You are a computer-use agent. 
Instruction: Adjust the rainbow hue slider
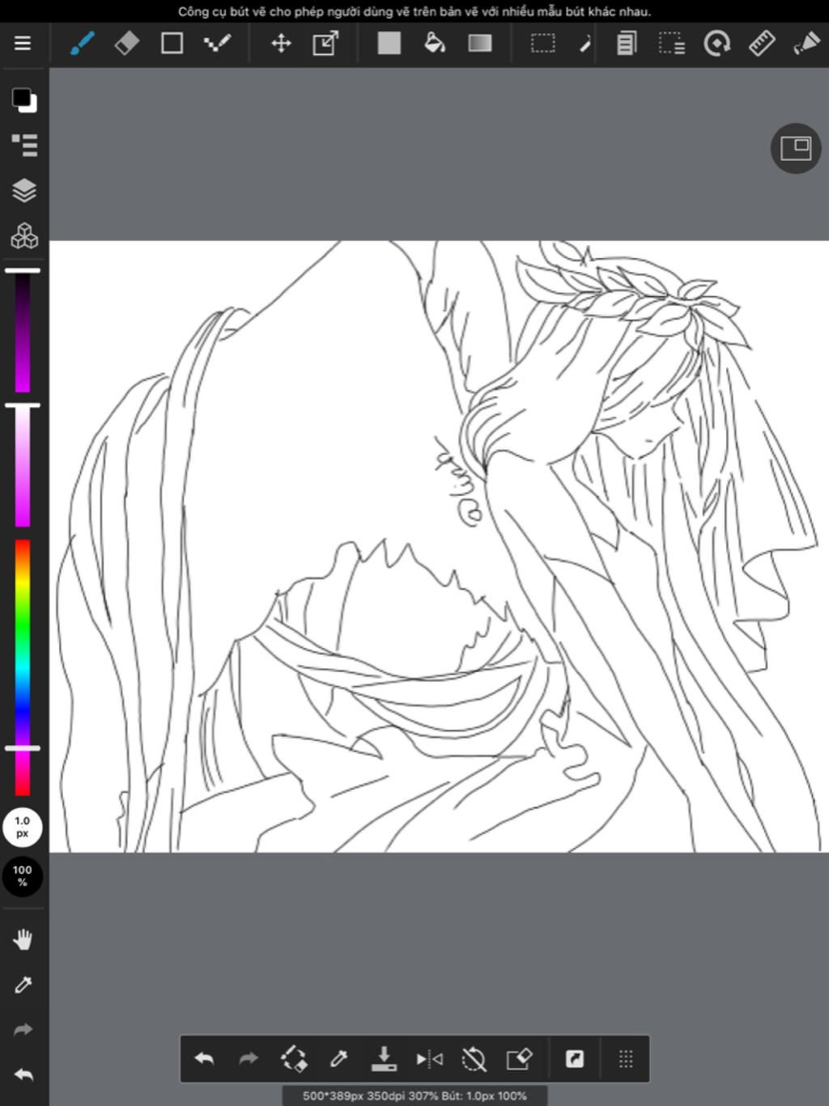pyautogui.click(x=23, y=667)
